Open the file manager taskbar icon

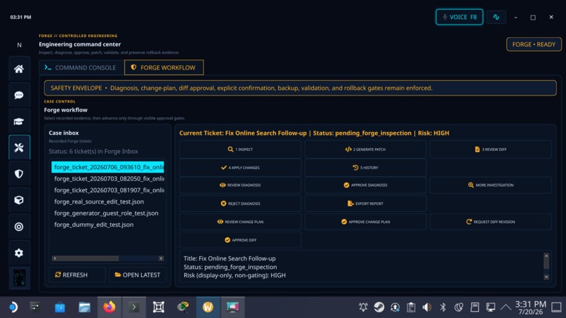point(84,307)
